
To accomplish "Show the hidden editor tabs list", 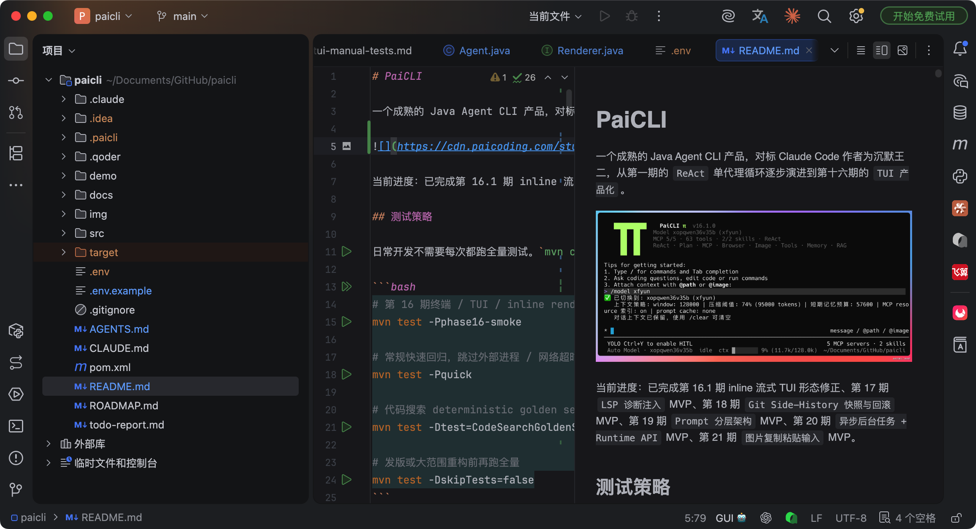I will point(835,51).
